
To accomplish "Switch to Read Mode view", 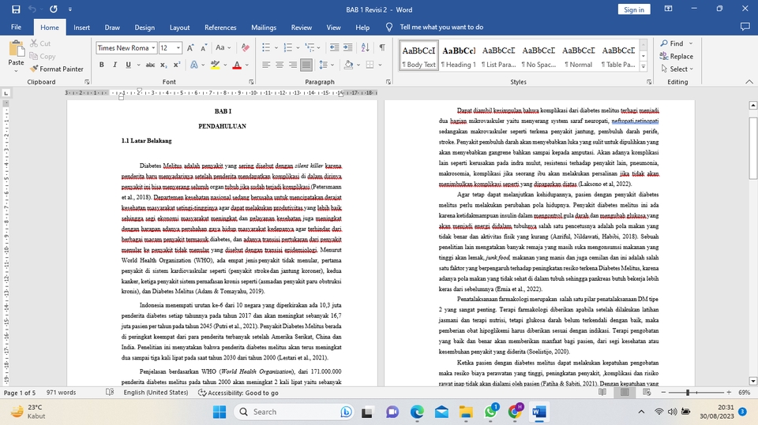I will [x=602, y=393].
